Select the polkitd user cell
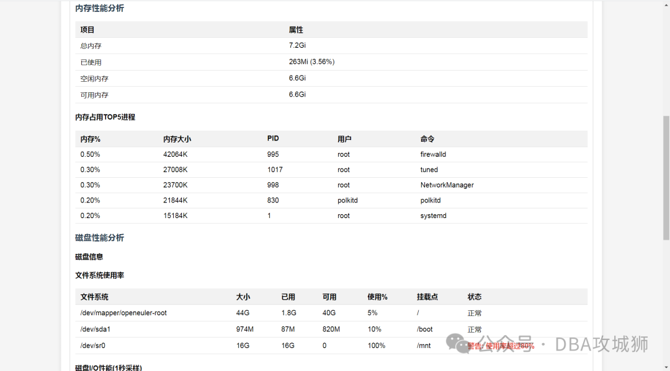 347,201
